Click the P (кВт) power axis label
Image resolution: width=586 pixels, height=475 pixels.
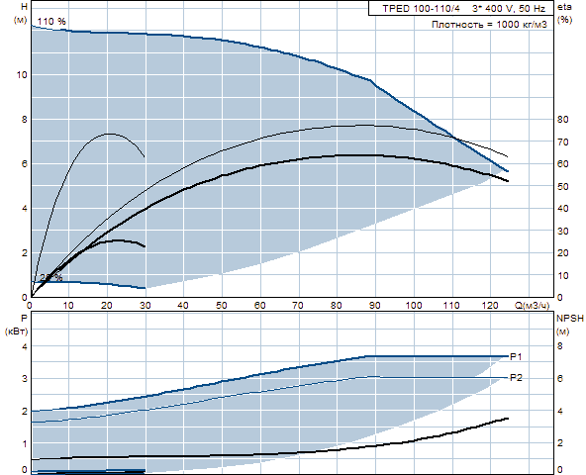click(x=17, y=325)
